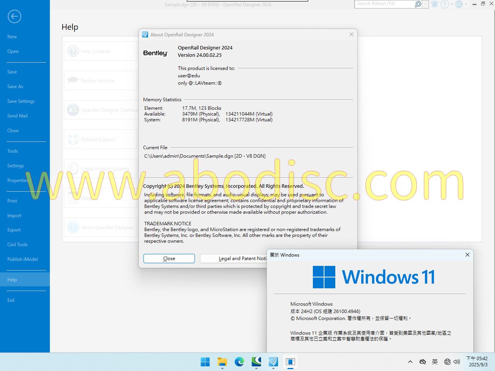The width and height of the screenshot is (495, 371).
Task: Focus the Search Ribbon input field
Action: click(x=384, y=4)
